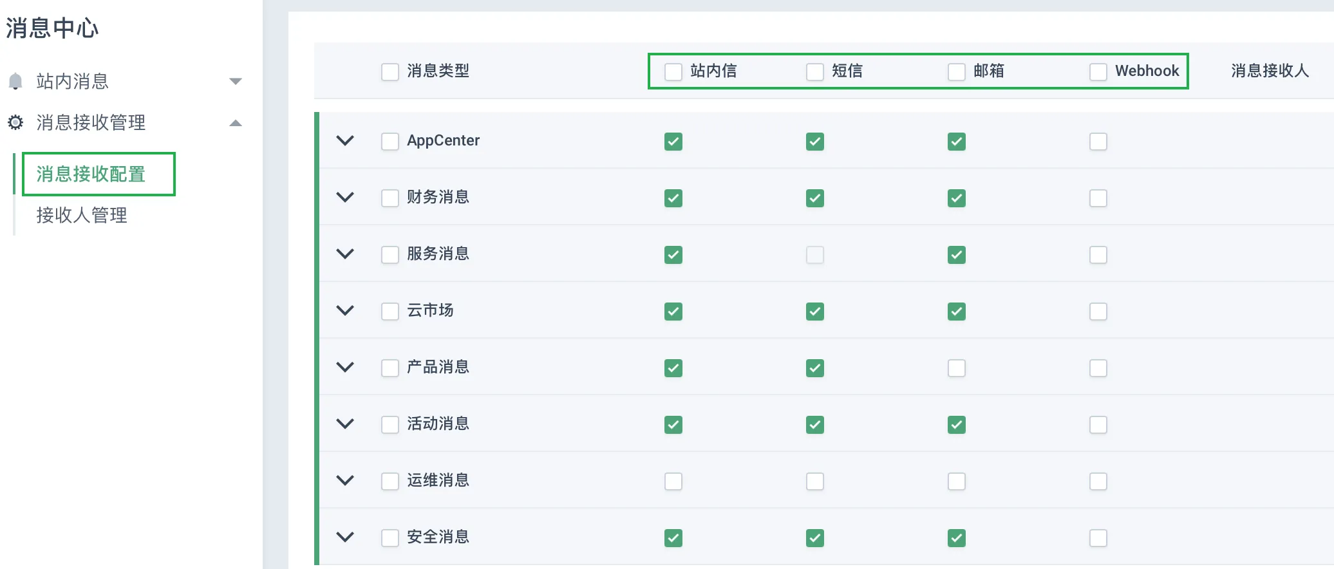Screen dimensions: 1334x569
Task: Expand the 安全消息 row chevron
Action: pos(346,537)
